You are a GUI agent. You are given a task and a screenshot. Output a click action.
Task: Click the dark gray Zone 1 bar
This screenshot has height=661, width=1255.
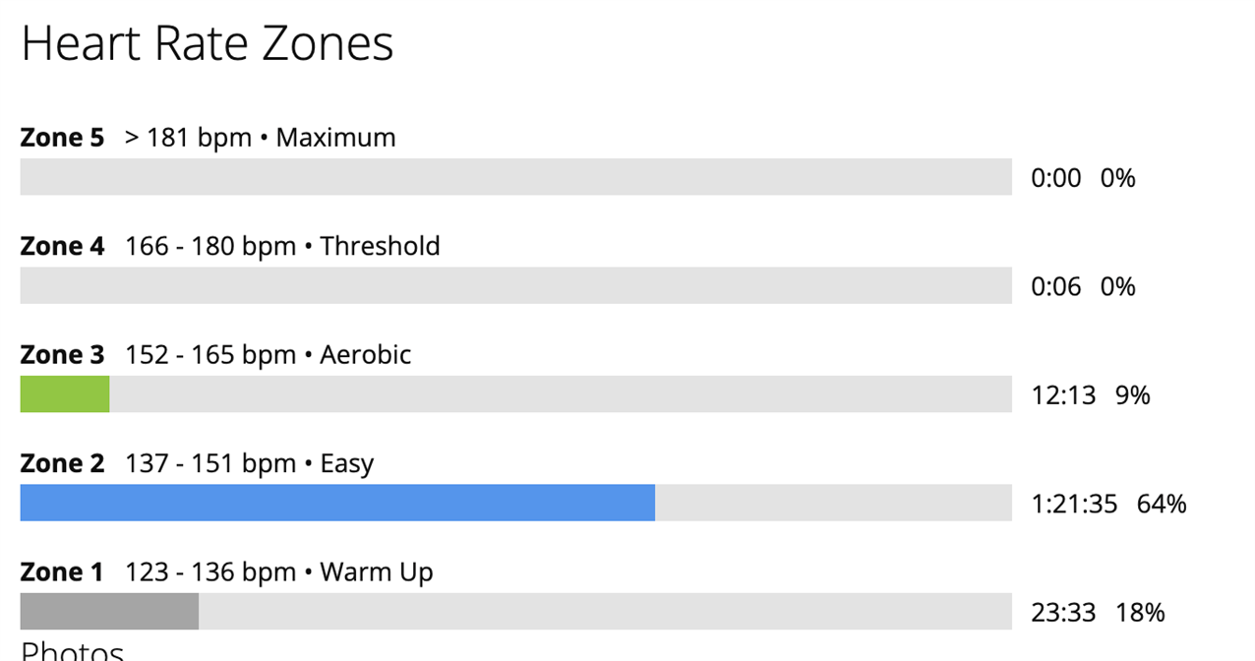point(109,612)
